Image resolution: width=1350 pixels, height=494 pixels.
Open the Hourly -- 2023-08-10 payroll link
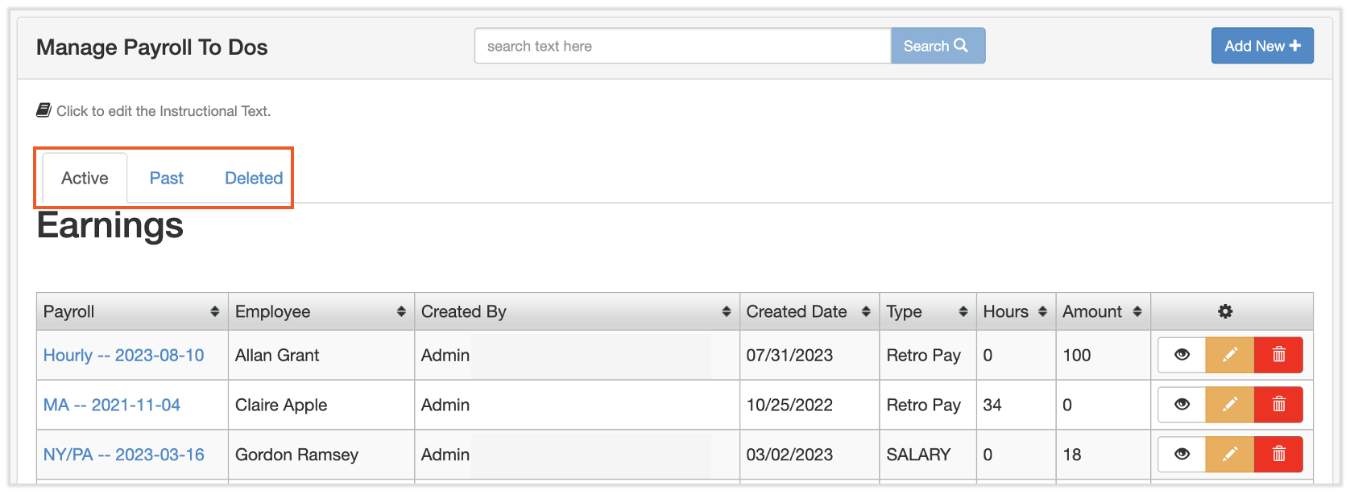tap(124, 355)
